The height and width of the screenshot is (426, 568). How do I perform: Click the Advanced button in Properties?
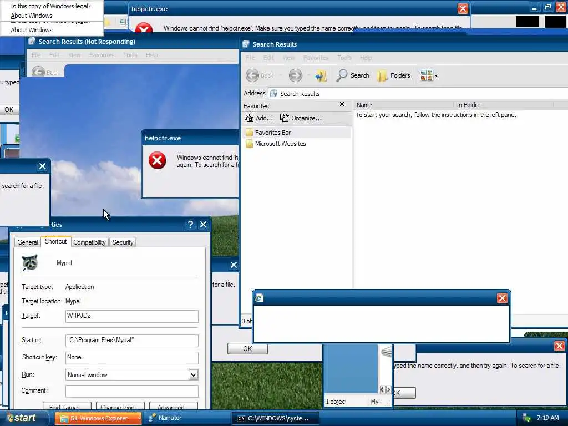coord(173,407)
